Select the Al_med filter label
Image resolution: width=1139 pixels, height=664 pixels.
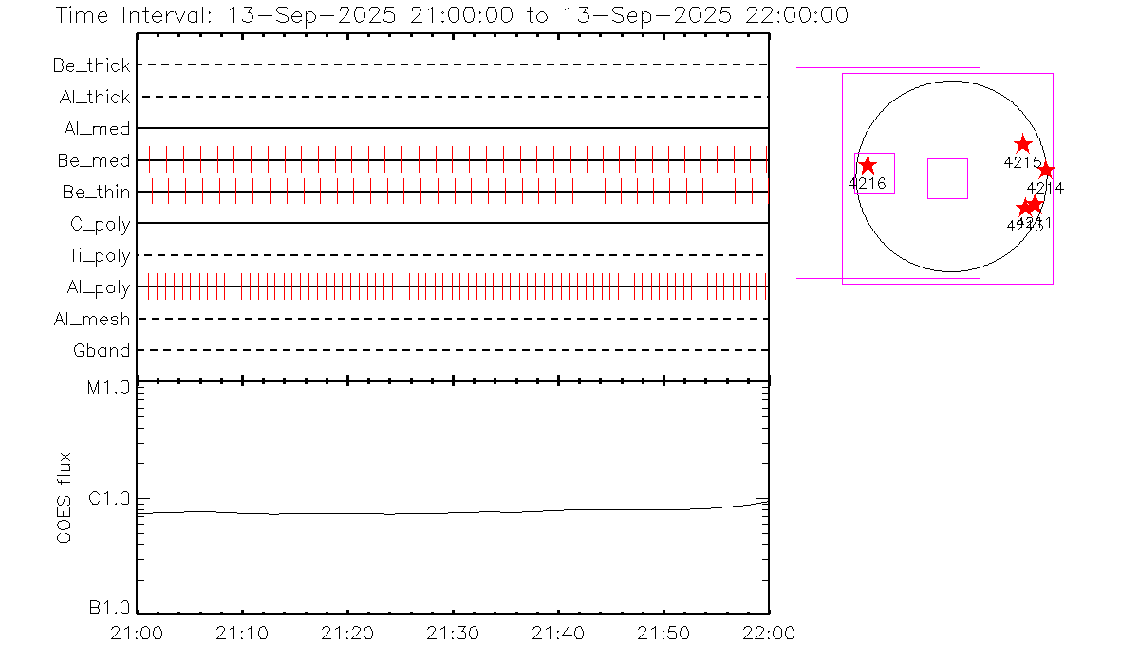point(98,129)
